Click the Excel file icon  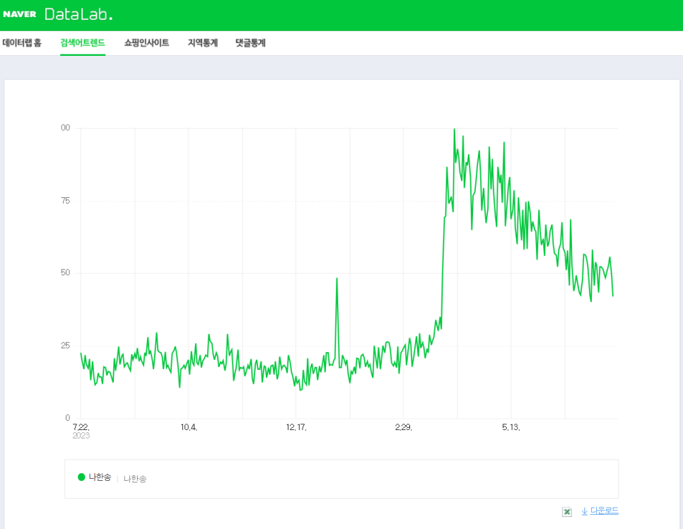[x=567, y=511]
